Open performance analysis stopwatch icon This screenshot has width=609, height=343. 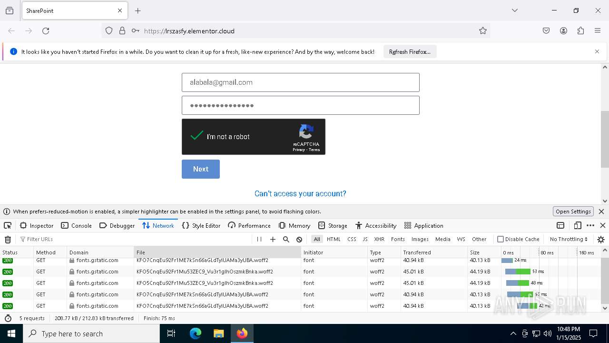pyautogui.click(x=8, y=318)
